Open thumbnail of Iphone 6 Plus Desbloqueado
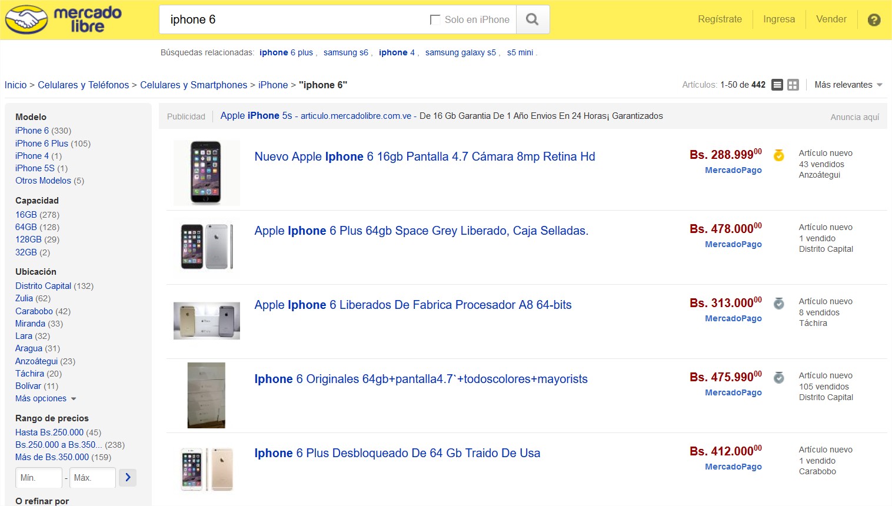Viewport: 892px width, 506px height. pyautogui.click(x=207, y=469)
